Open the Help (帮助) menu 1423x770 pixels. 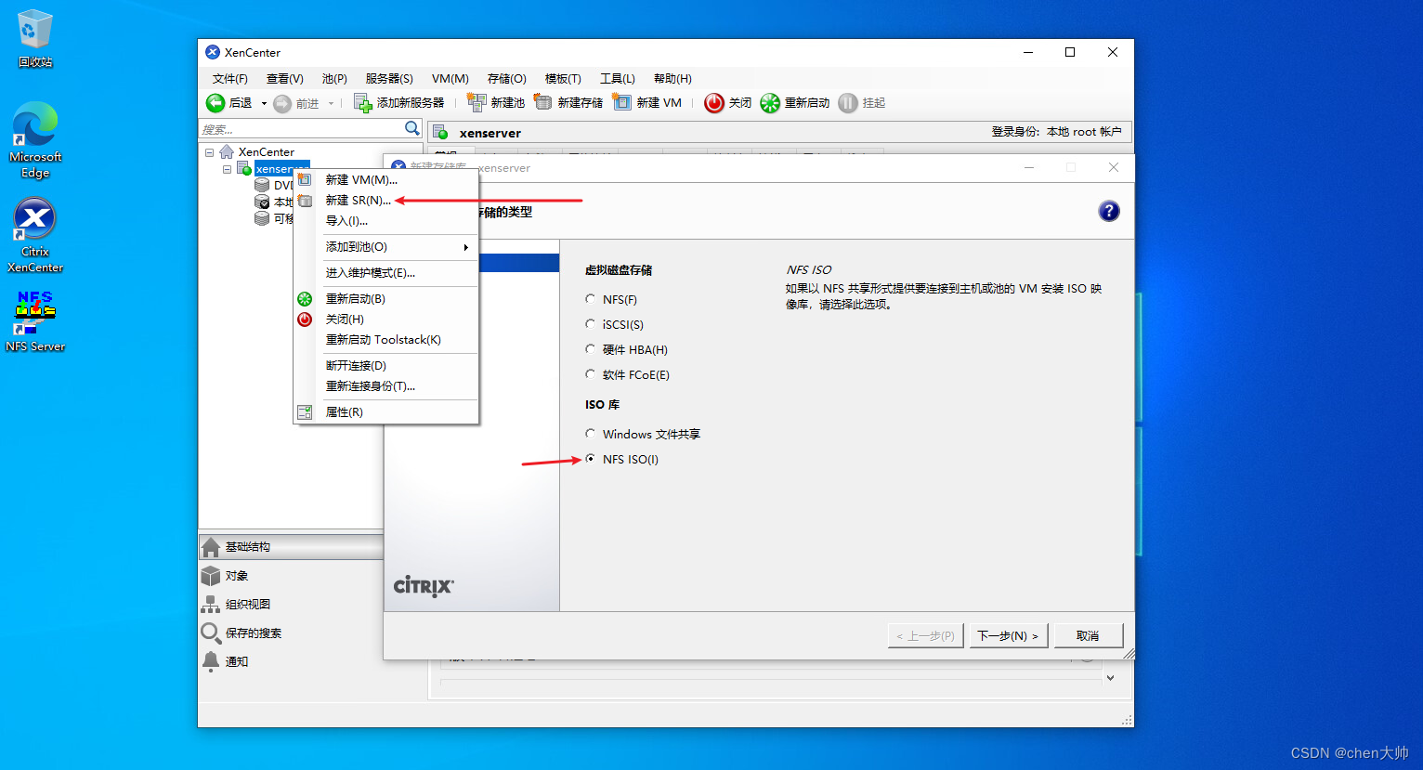point(672,79)
